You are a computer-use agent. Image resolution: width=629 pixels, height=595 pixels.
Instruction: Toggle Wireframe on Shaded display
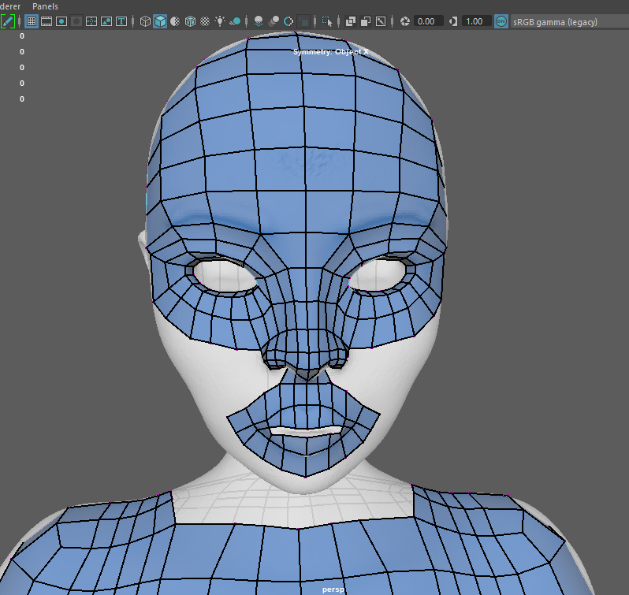(190, 21)
